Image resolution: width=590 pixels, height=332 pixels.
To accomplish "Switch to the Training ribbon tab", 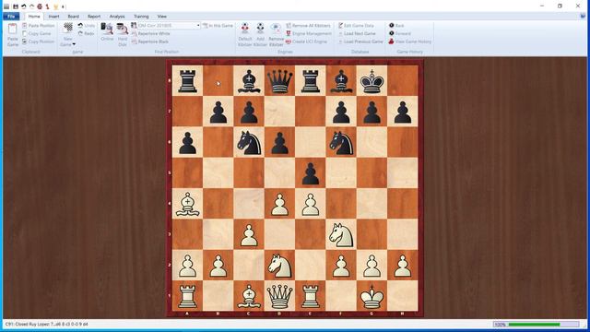I will 141,17.
